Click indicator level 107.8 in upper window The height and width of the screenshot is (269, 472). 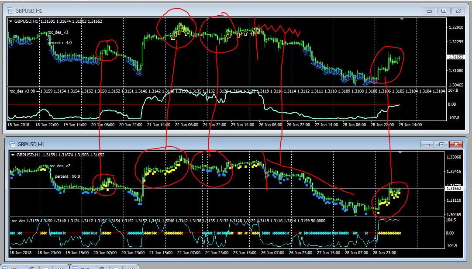click(x=453, y=90)
